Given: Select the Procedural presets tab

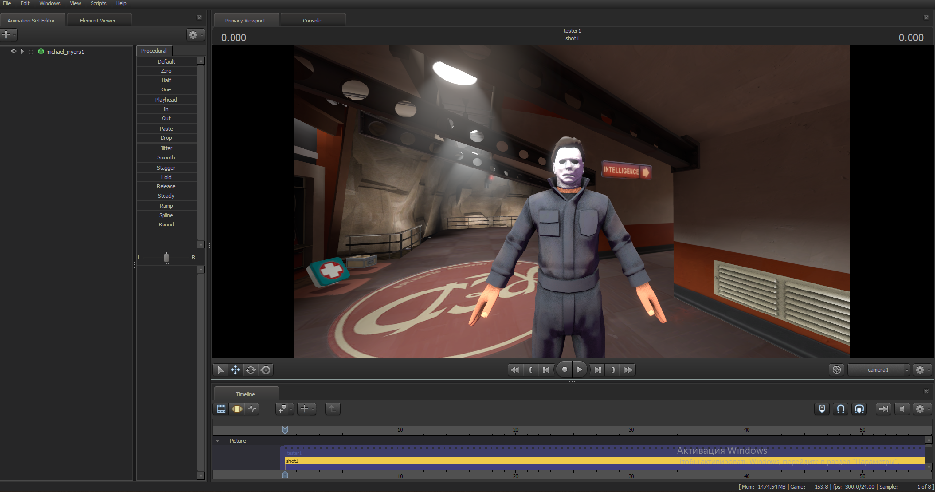Looking at the screenshot, I should click(154, 51).
